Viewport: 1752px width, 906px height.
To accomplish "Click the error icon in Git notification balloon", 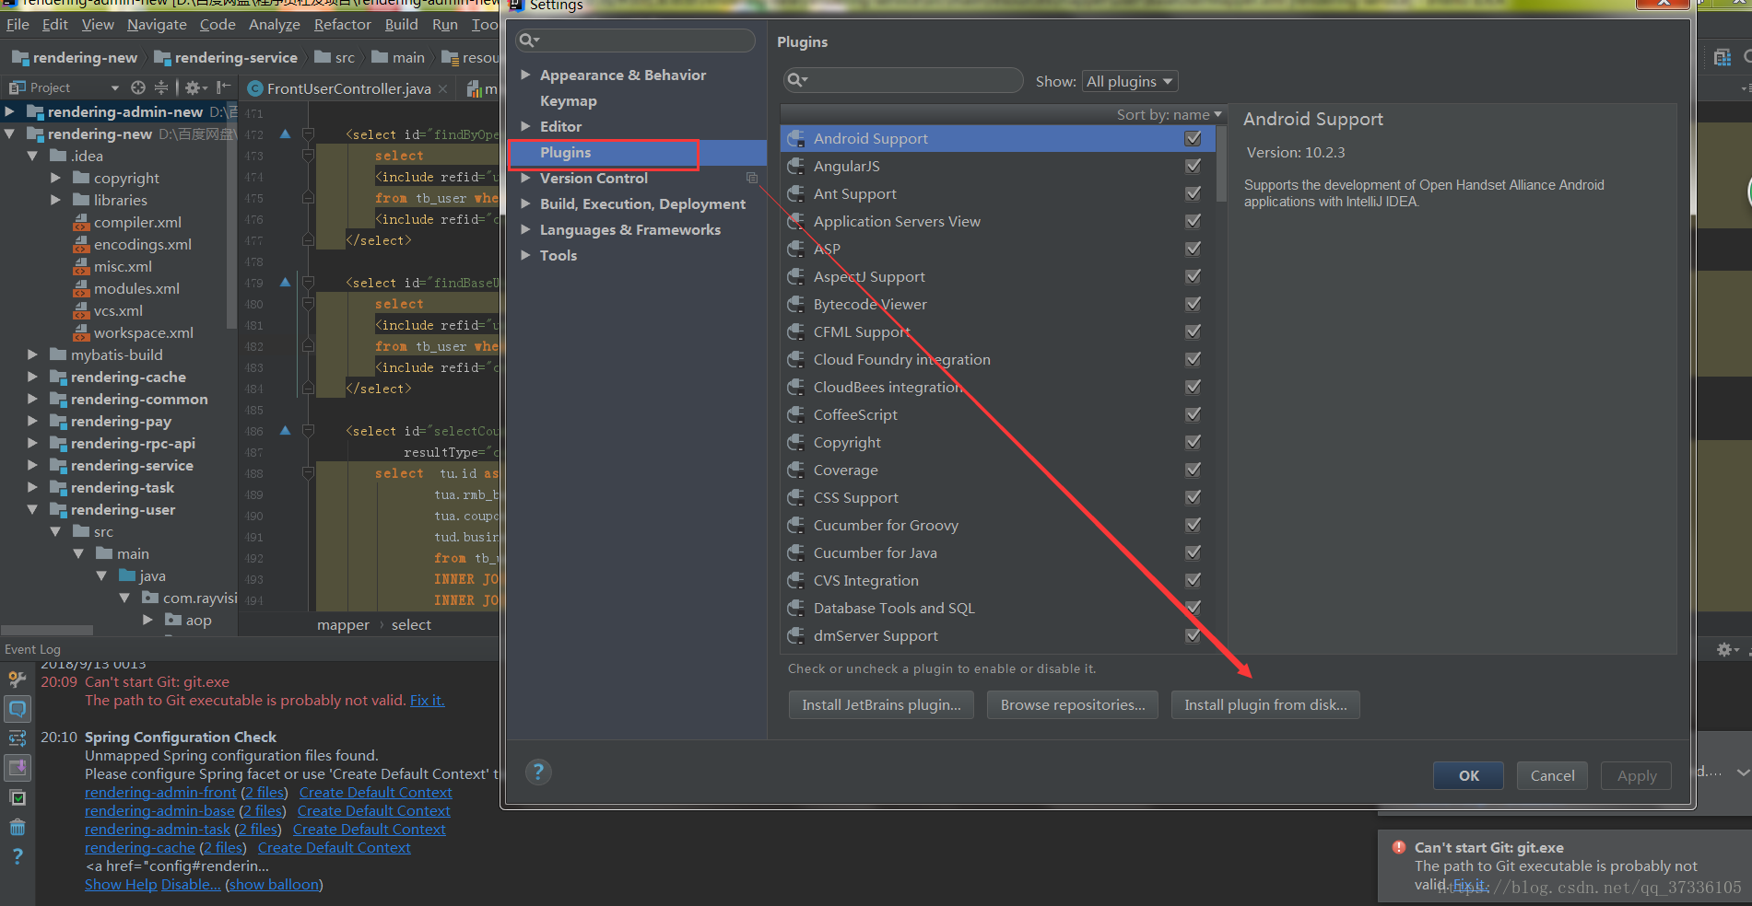I will click(1399, 847).
